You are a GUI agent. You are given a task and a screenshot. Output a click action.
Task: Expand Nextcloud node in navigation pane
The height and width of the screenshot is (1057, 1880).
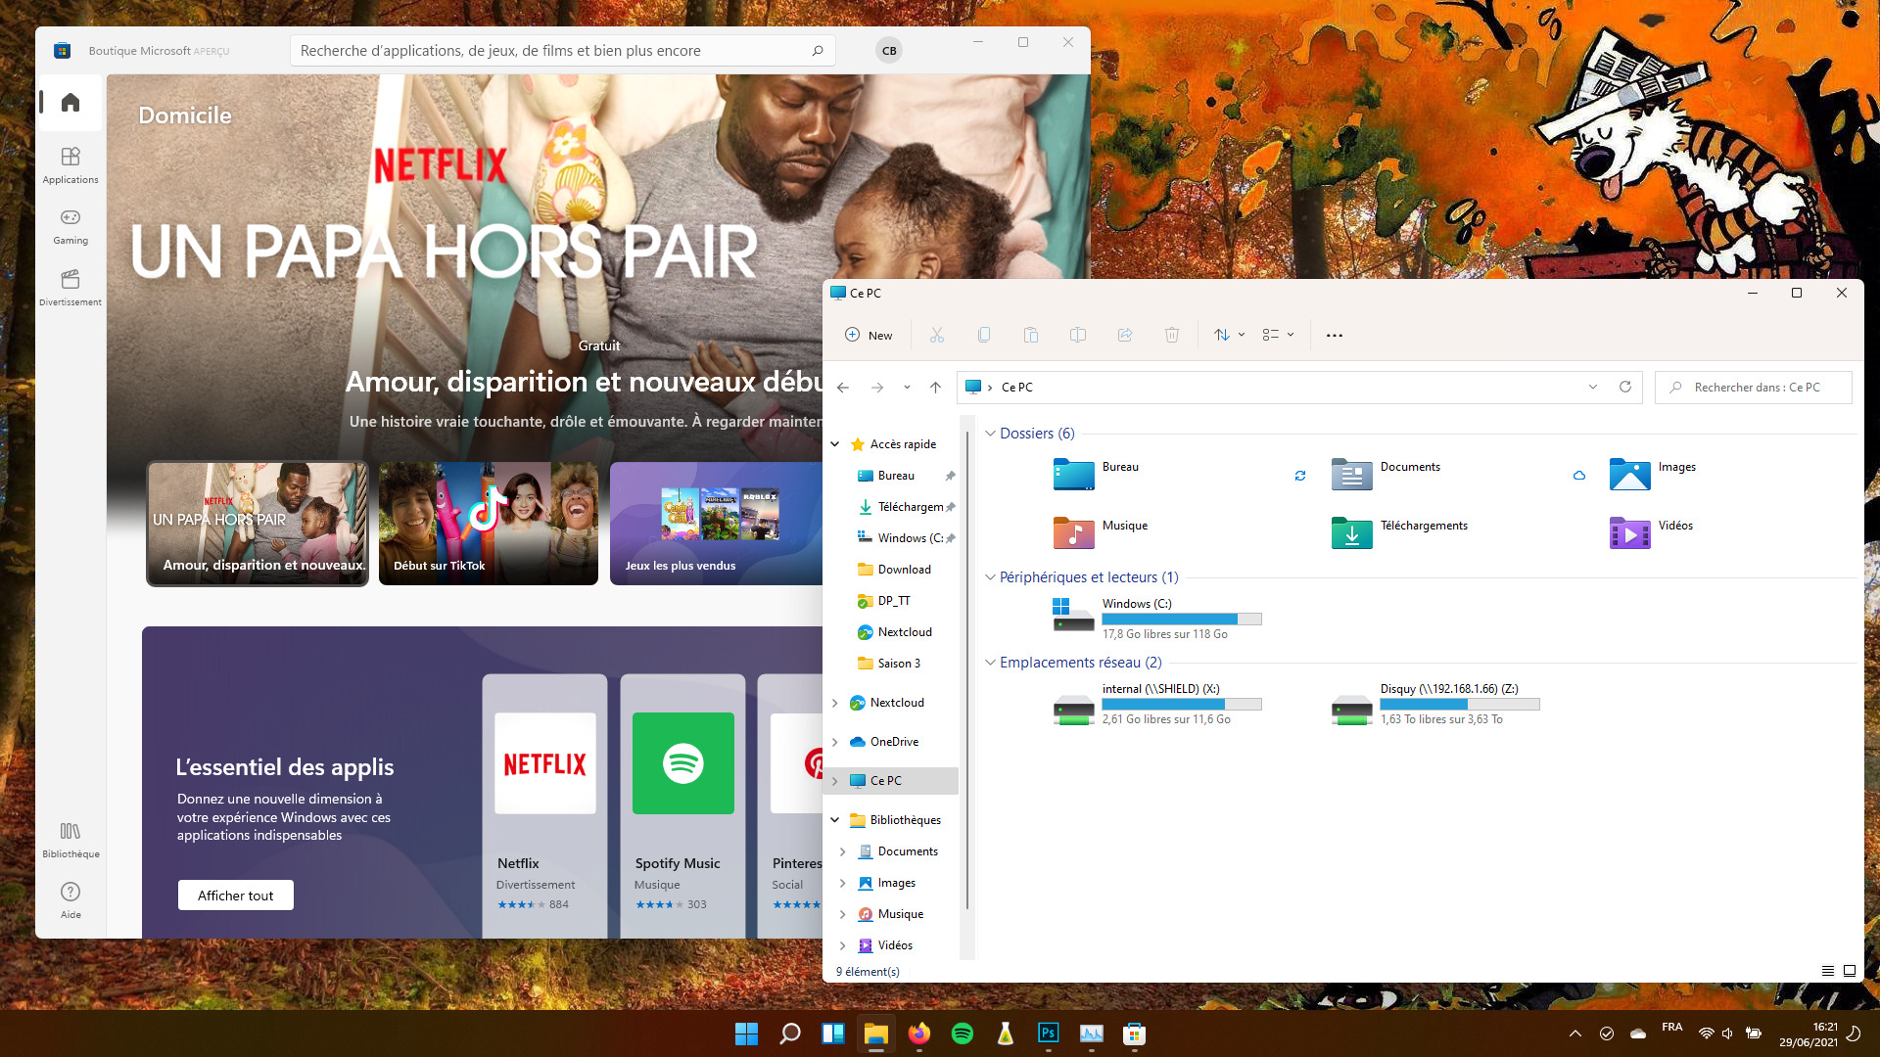coord(835,703)
